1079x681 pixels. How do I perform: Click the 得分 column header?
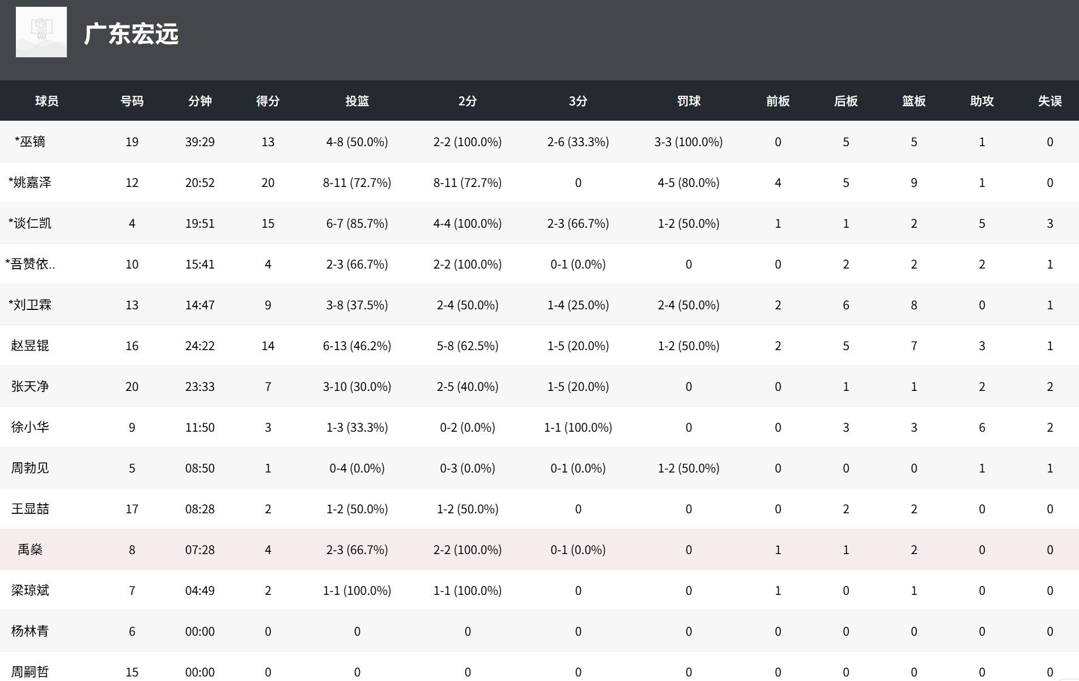pyautogui.click(x=268, y=101)
